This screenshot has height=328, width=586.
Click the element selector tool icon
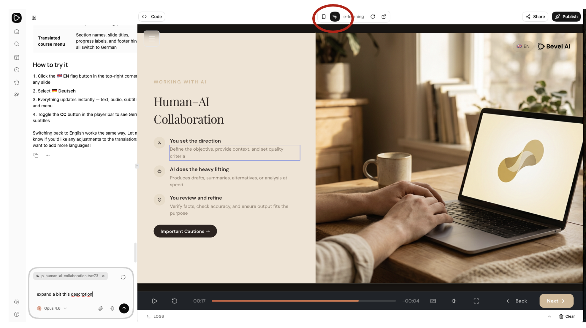[335, 17]
